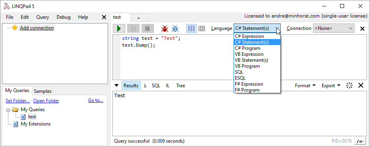Open the Debug menu
Viewport: 370px width, 147px height.
pos(63,17)
